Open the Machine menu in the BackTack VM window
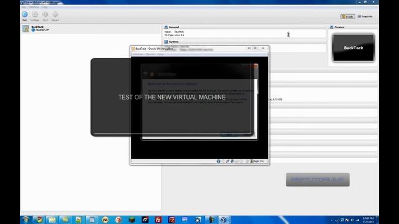399x224 pixels. [x=138, y=54]
